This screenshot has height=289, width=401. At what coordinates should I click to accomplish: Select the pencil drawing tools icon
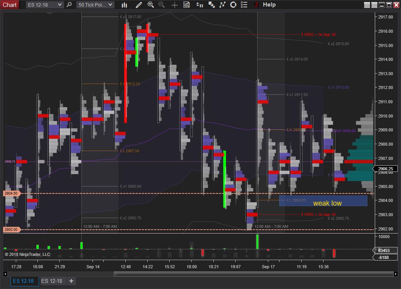pos(138,5)
